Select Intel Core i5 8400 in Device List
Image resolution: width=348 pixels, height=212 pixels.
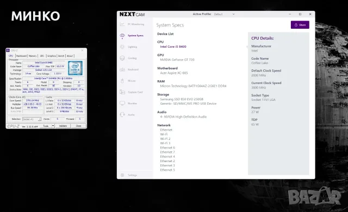point(173,47)
